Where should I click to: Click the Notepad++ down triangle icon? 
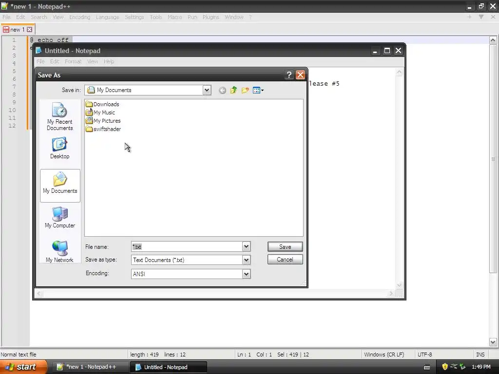481,17
